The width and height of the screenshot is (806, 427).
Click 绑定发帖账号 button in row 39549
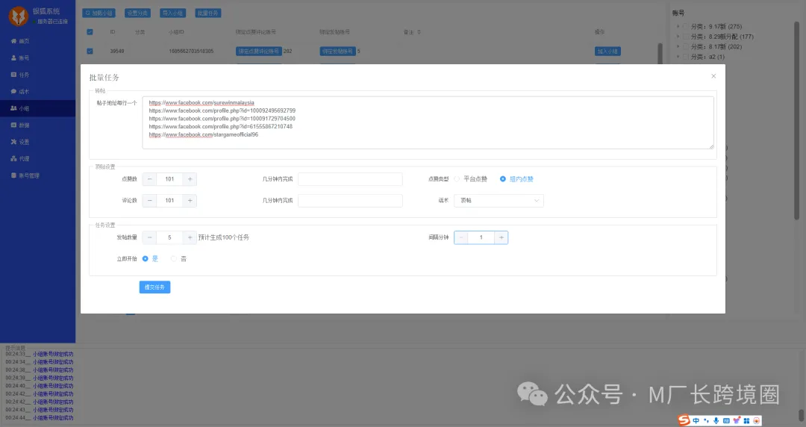338,52
